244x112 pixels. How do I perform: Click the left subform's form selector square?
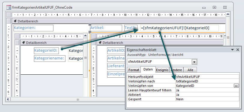coord(17,36)
